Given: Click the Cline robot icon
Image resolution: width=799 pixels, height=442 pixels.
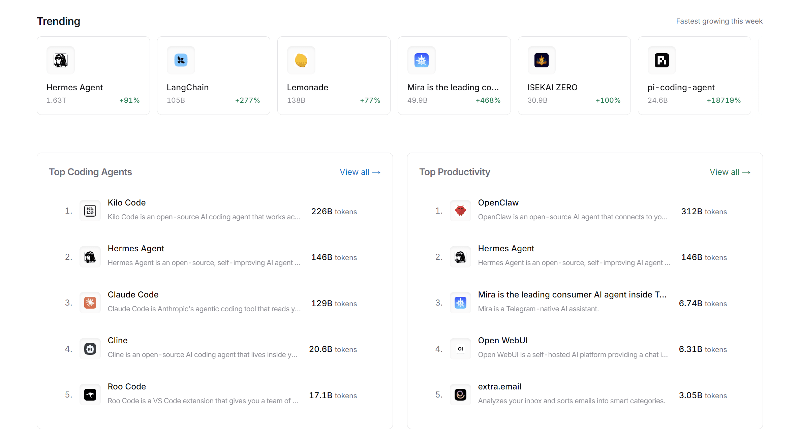Looking at the screenshot, I should [90, 349].
